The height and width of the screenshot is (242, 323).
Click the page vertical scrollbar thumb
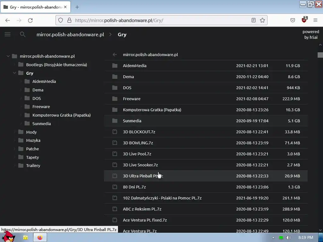click(x=320, y=55)
